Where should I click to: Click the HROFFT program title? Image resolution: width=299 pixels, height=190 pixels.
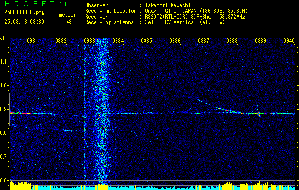[x=29, y=4]
